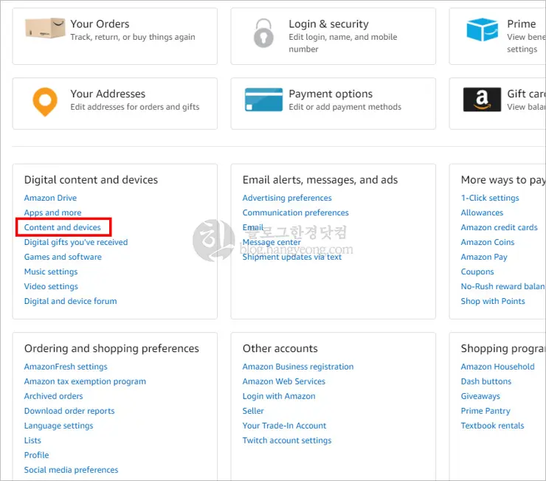Open the Amazon Drive link
The image size is (546, 481).
pos(50,198)
